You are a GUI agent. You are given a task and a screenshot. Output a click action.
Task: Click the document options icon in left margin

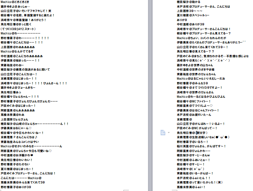tap(162, 132)
